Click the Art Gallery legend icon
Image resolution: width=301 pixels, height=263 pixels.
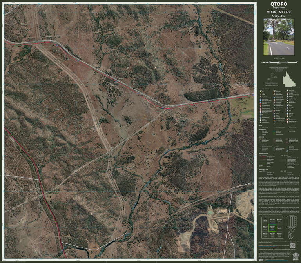point(274,117)
